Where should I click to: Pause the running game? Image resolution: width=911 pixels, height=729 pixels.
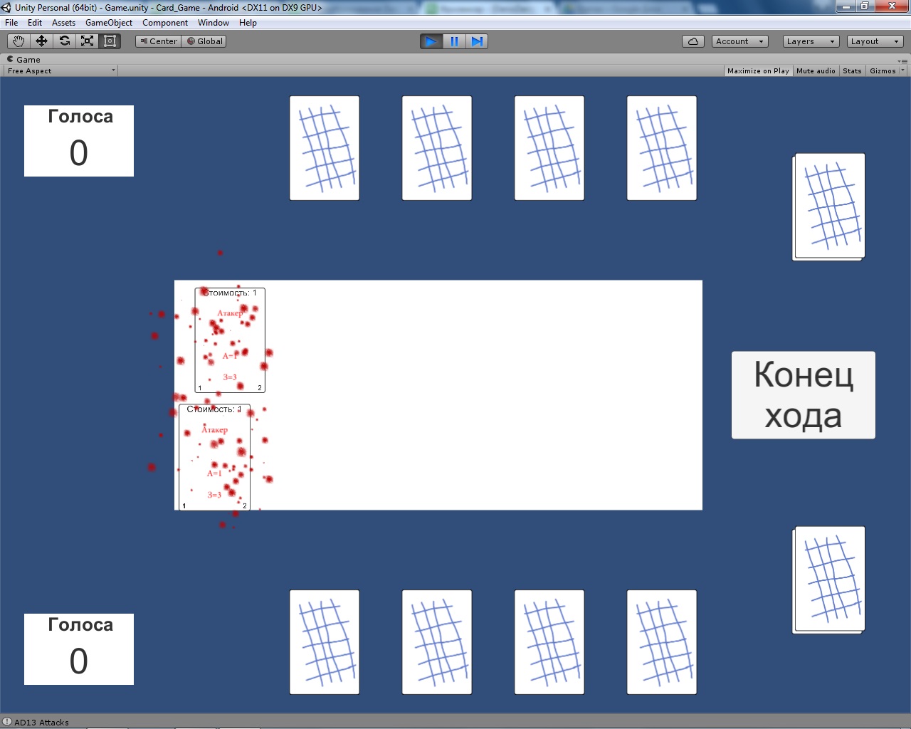[454, 41]
